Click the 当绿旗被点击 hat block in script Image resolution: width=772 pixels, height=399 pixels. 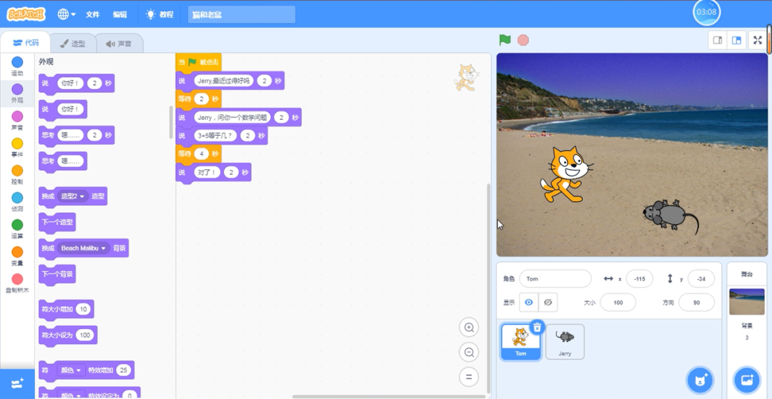[199, 62]
